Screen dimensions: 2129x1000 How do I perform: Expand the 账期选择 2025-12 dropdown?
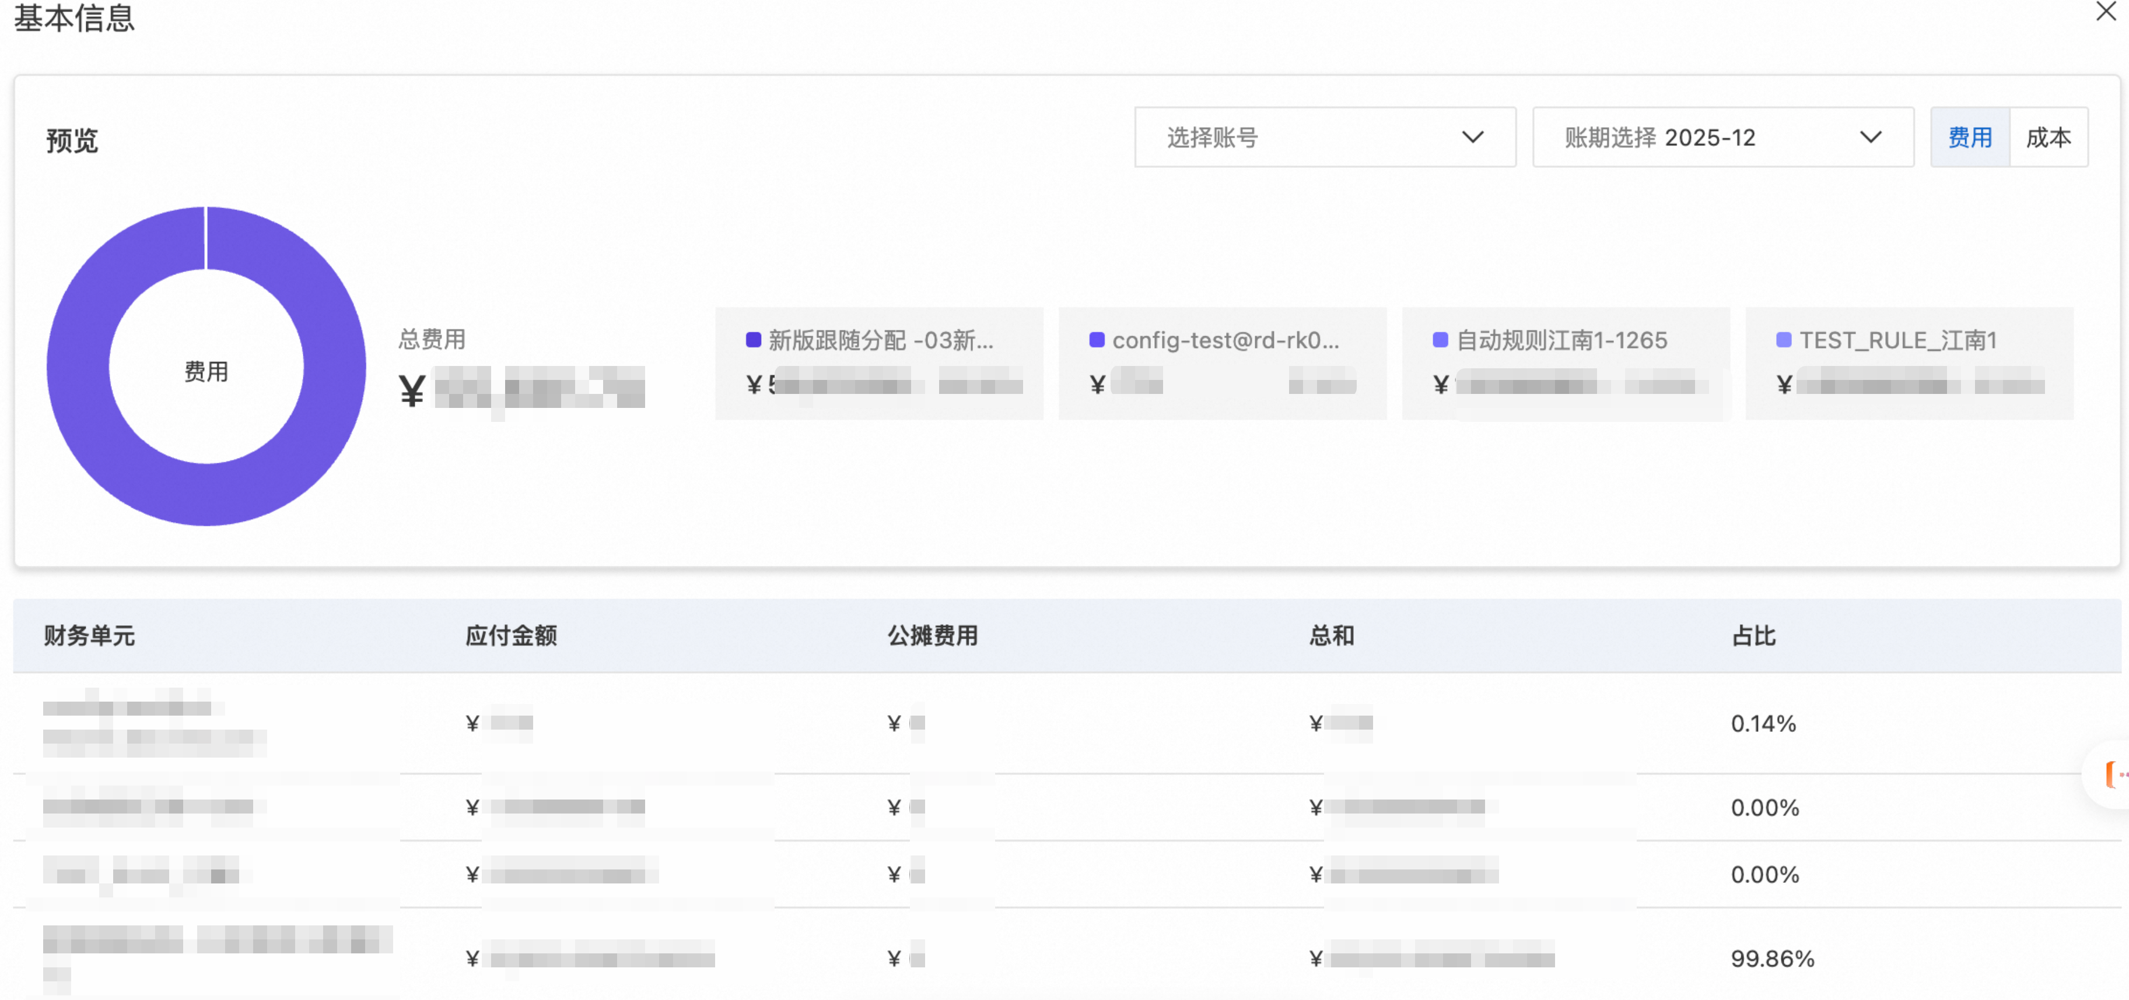coord(1722,137)
